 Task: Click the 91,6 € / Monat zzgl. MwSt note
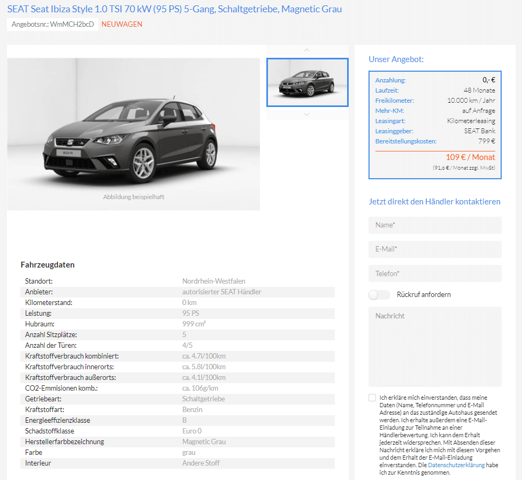pos(464,168)
